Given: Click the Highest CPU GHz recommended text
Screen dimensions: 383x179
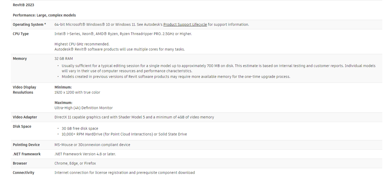Looking at the screenshot, I should (82, 44).
